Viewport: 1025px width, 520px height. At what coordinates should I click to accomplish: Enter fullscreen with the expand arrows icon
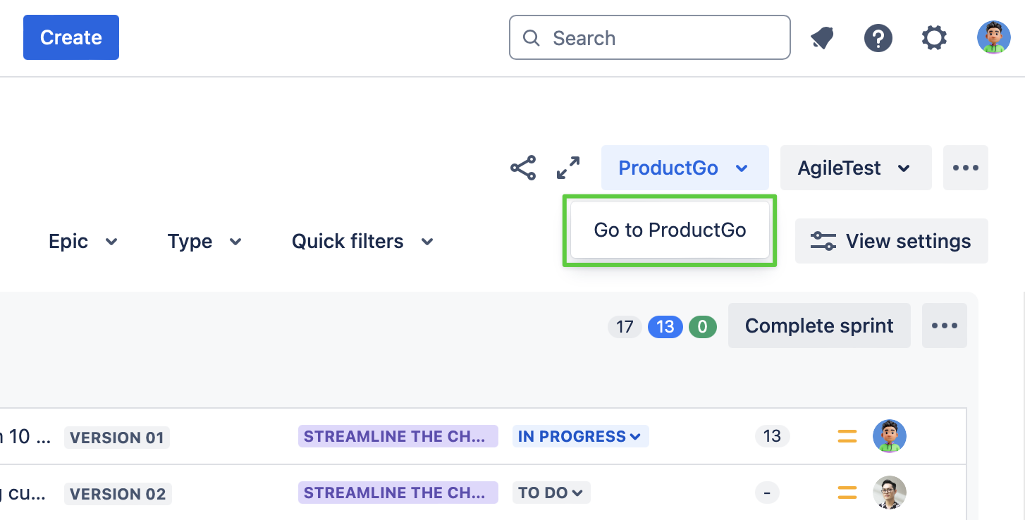[568, 168]
